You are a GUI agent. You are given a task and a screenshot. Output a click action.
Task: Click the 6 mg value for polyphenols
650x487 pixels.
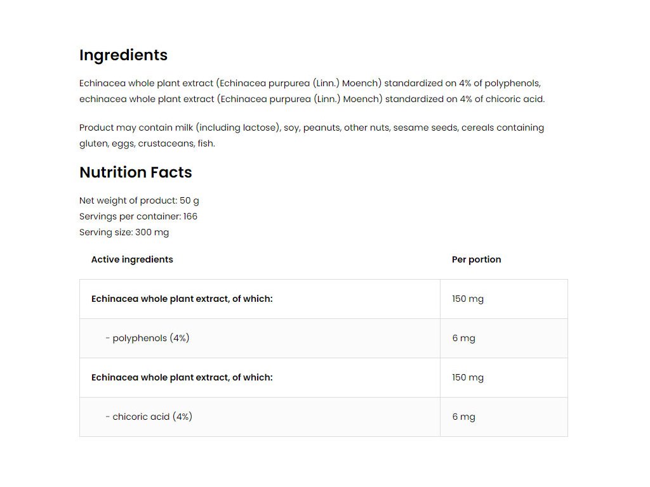pyautogui.click(x=463, y=339)
